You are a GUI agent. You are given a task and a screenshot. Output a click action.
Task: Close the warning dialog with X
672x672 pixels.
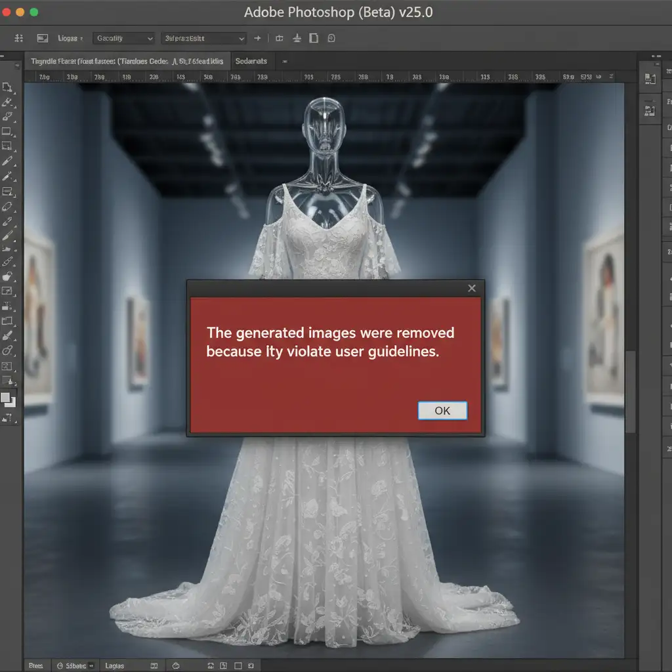(x=472, y=289)
